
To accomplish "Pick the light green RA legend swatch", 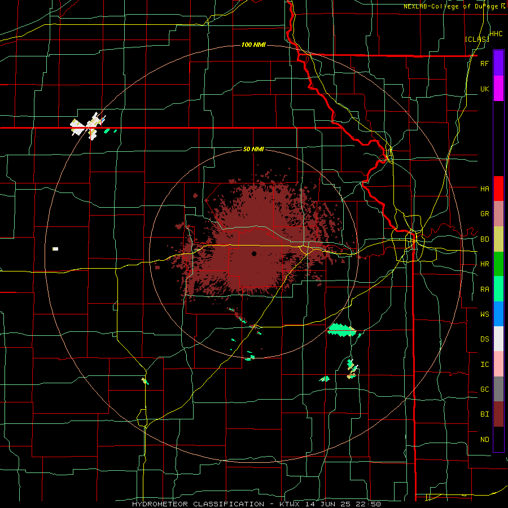I will click(498, 289).
